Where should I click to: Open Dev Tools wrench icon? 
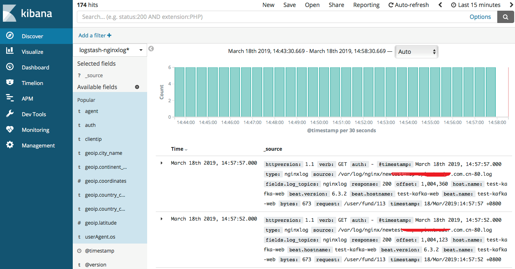(10, 114)
